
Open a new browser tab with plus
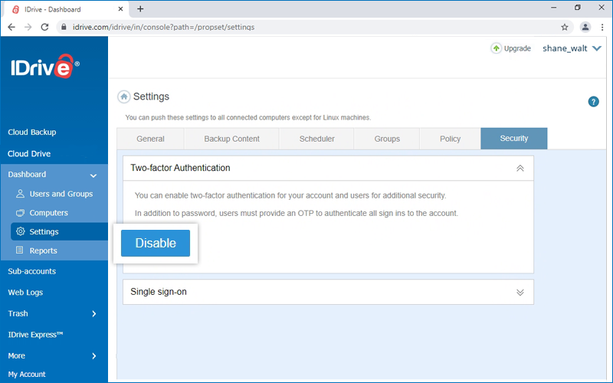point(140,9)
